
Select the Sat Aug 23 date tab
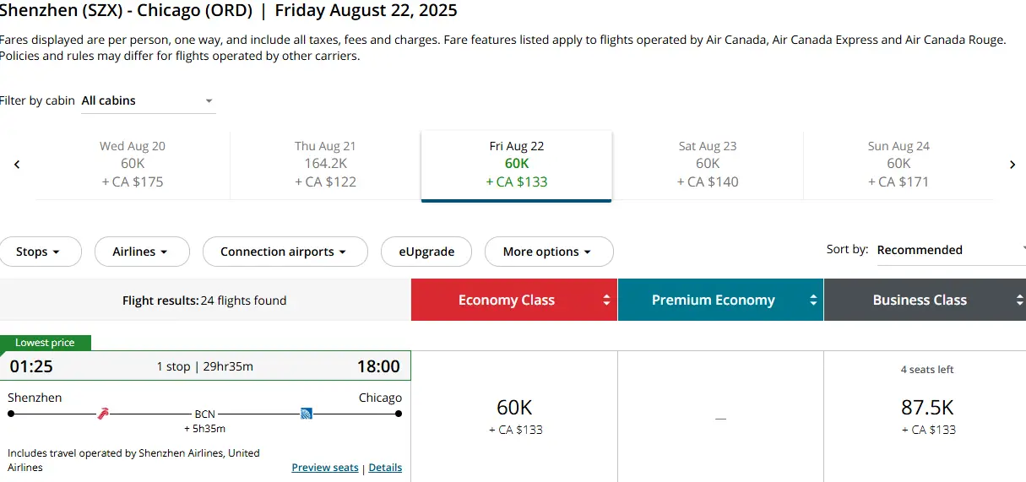tap(708, 164)
